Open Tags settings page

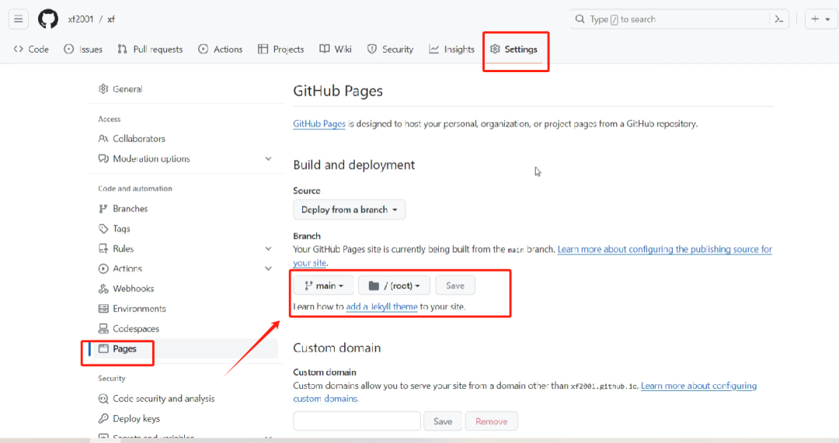[x=185, y=229]
